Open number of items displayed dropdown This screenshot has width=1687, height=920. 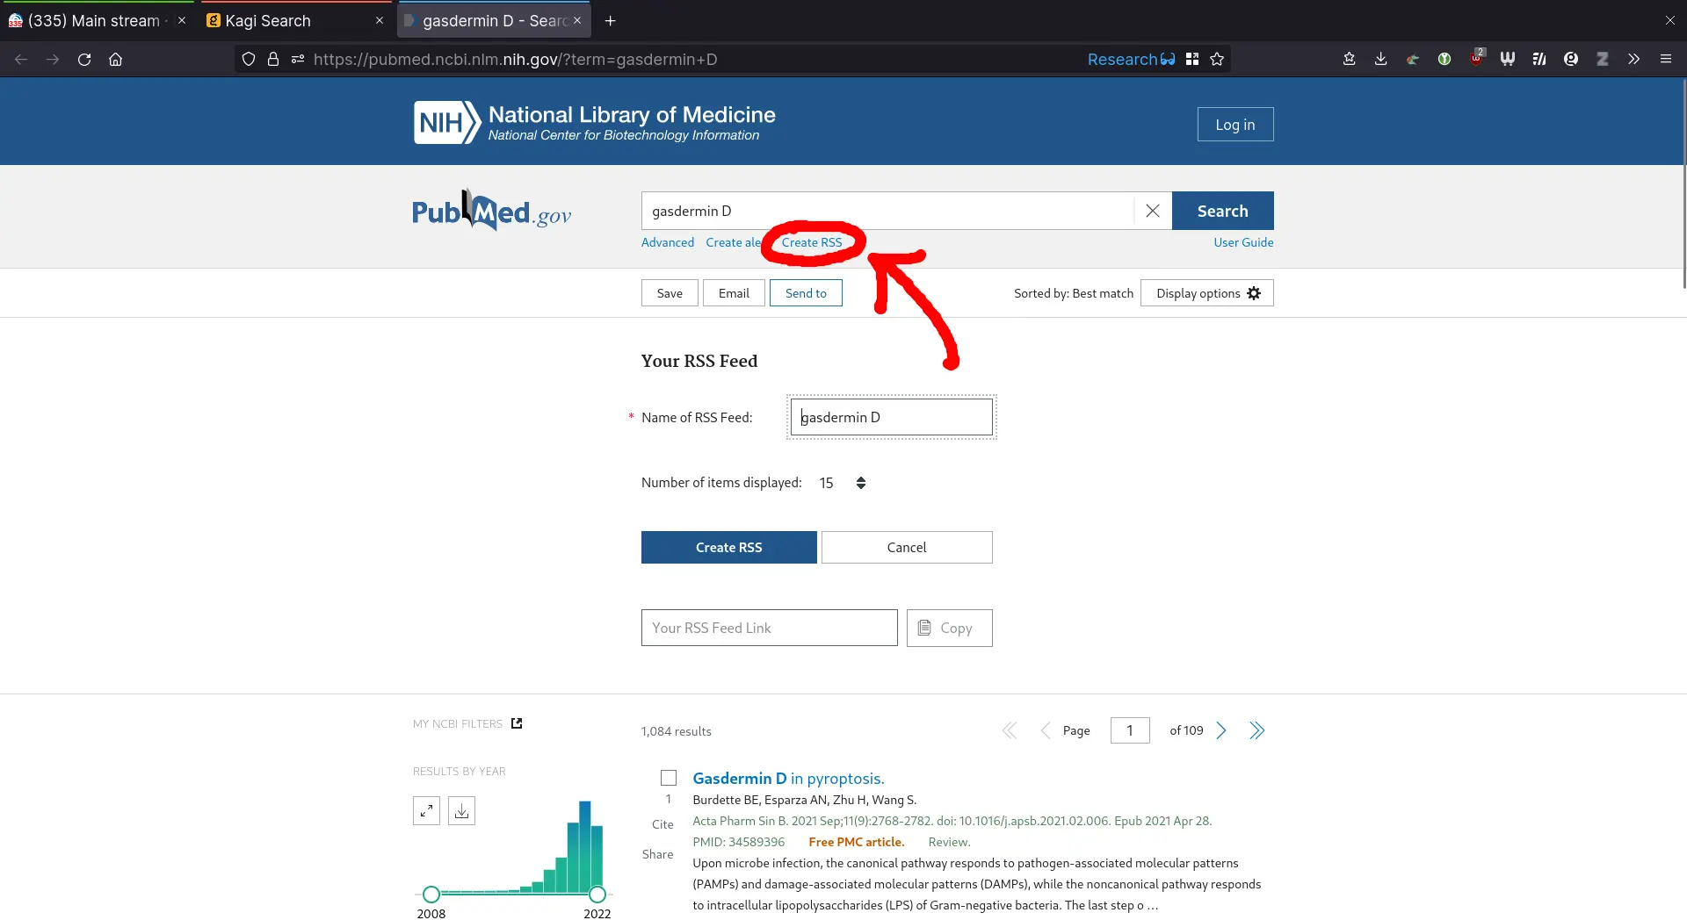click(843, 483)
